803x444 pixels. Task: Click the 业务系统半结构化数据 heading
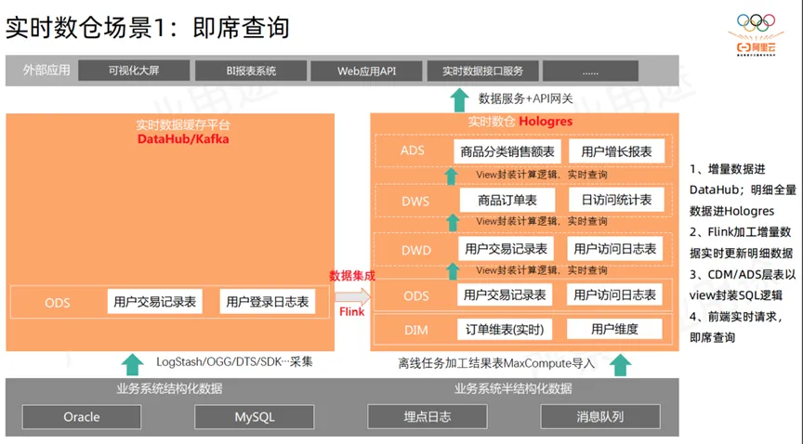513,388
